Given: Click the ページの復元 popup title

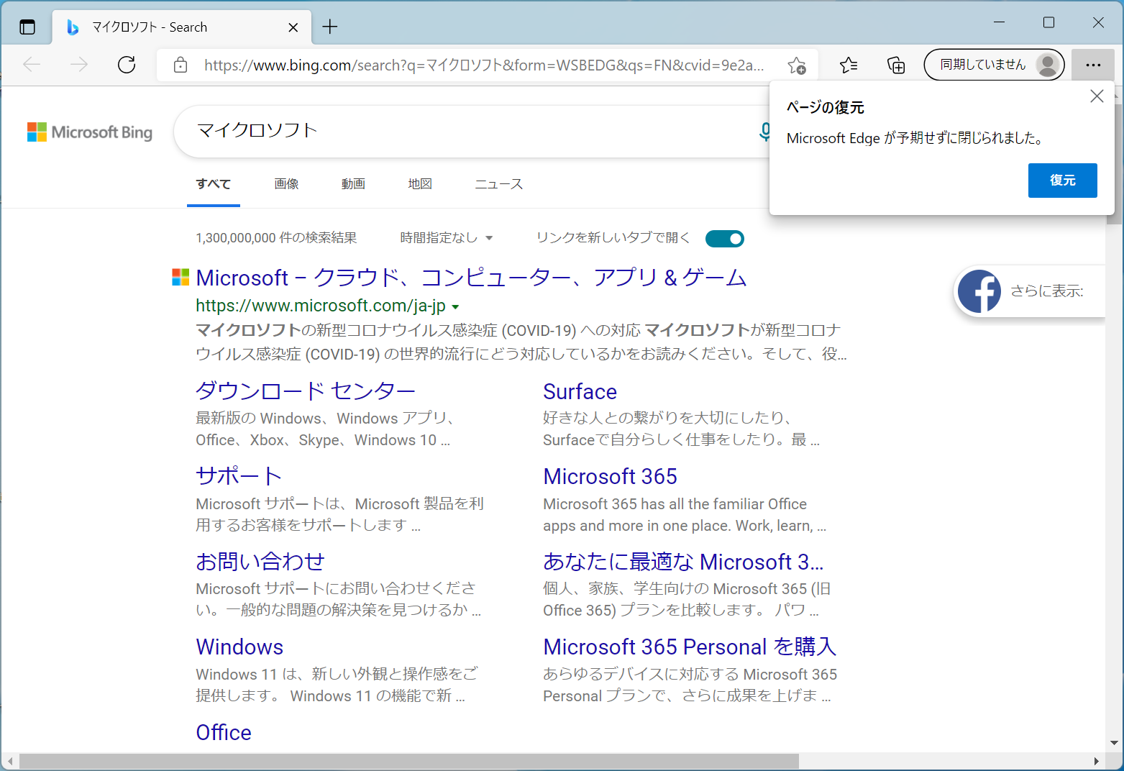Looking at the screenshot, I should [826, 108].
